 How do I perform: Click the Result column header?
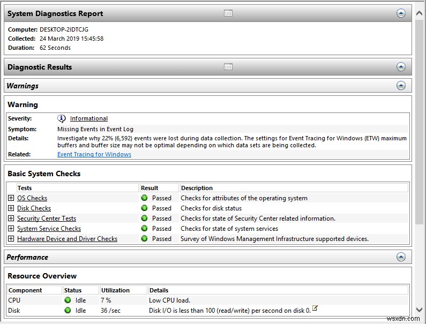[x=159, y=188]
